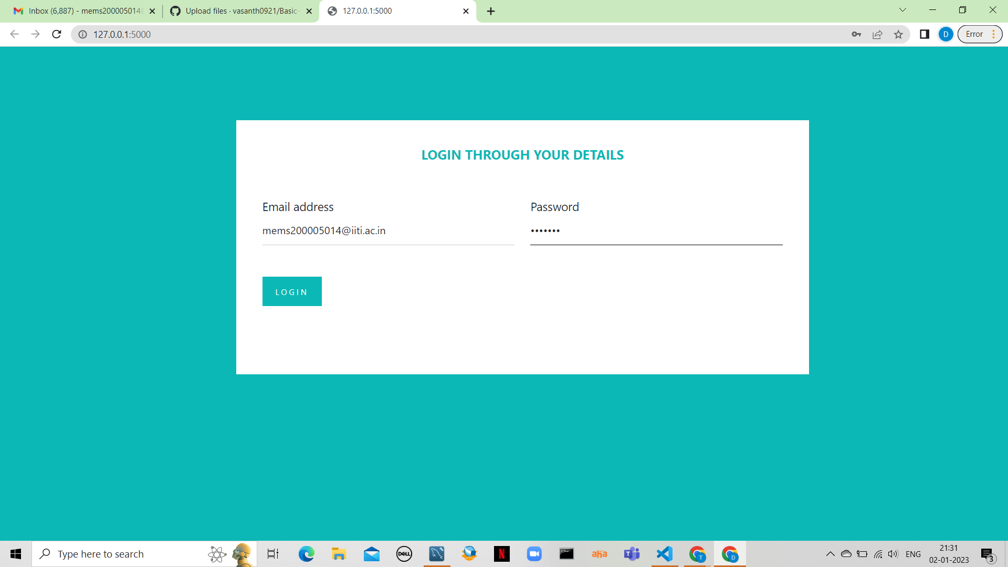Click the volume icon in the system tray
This screenshot has height=567, width=1008.
894,554
